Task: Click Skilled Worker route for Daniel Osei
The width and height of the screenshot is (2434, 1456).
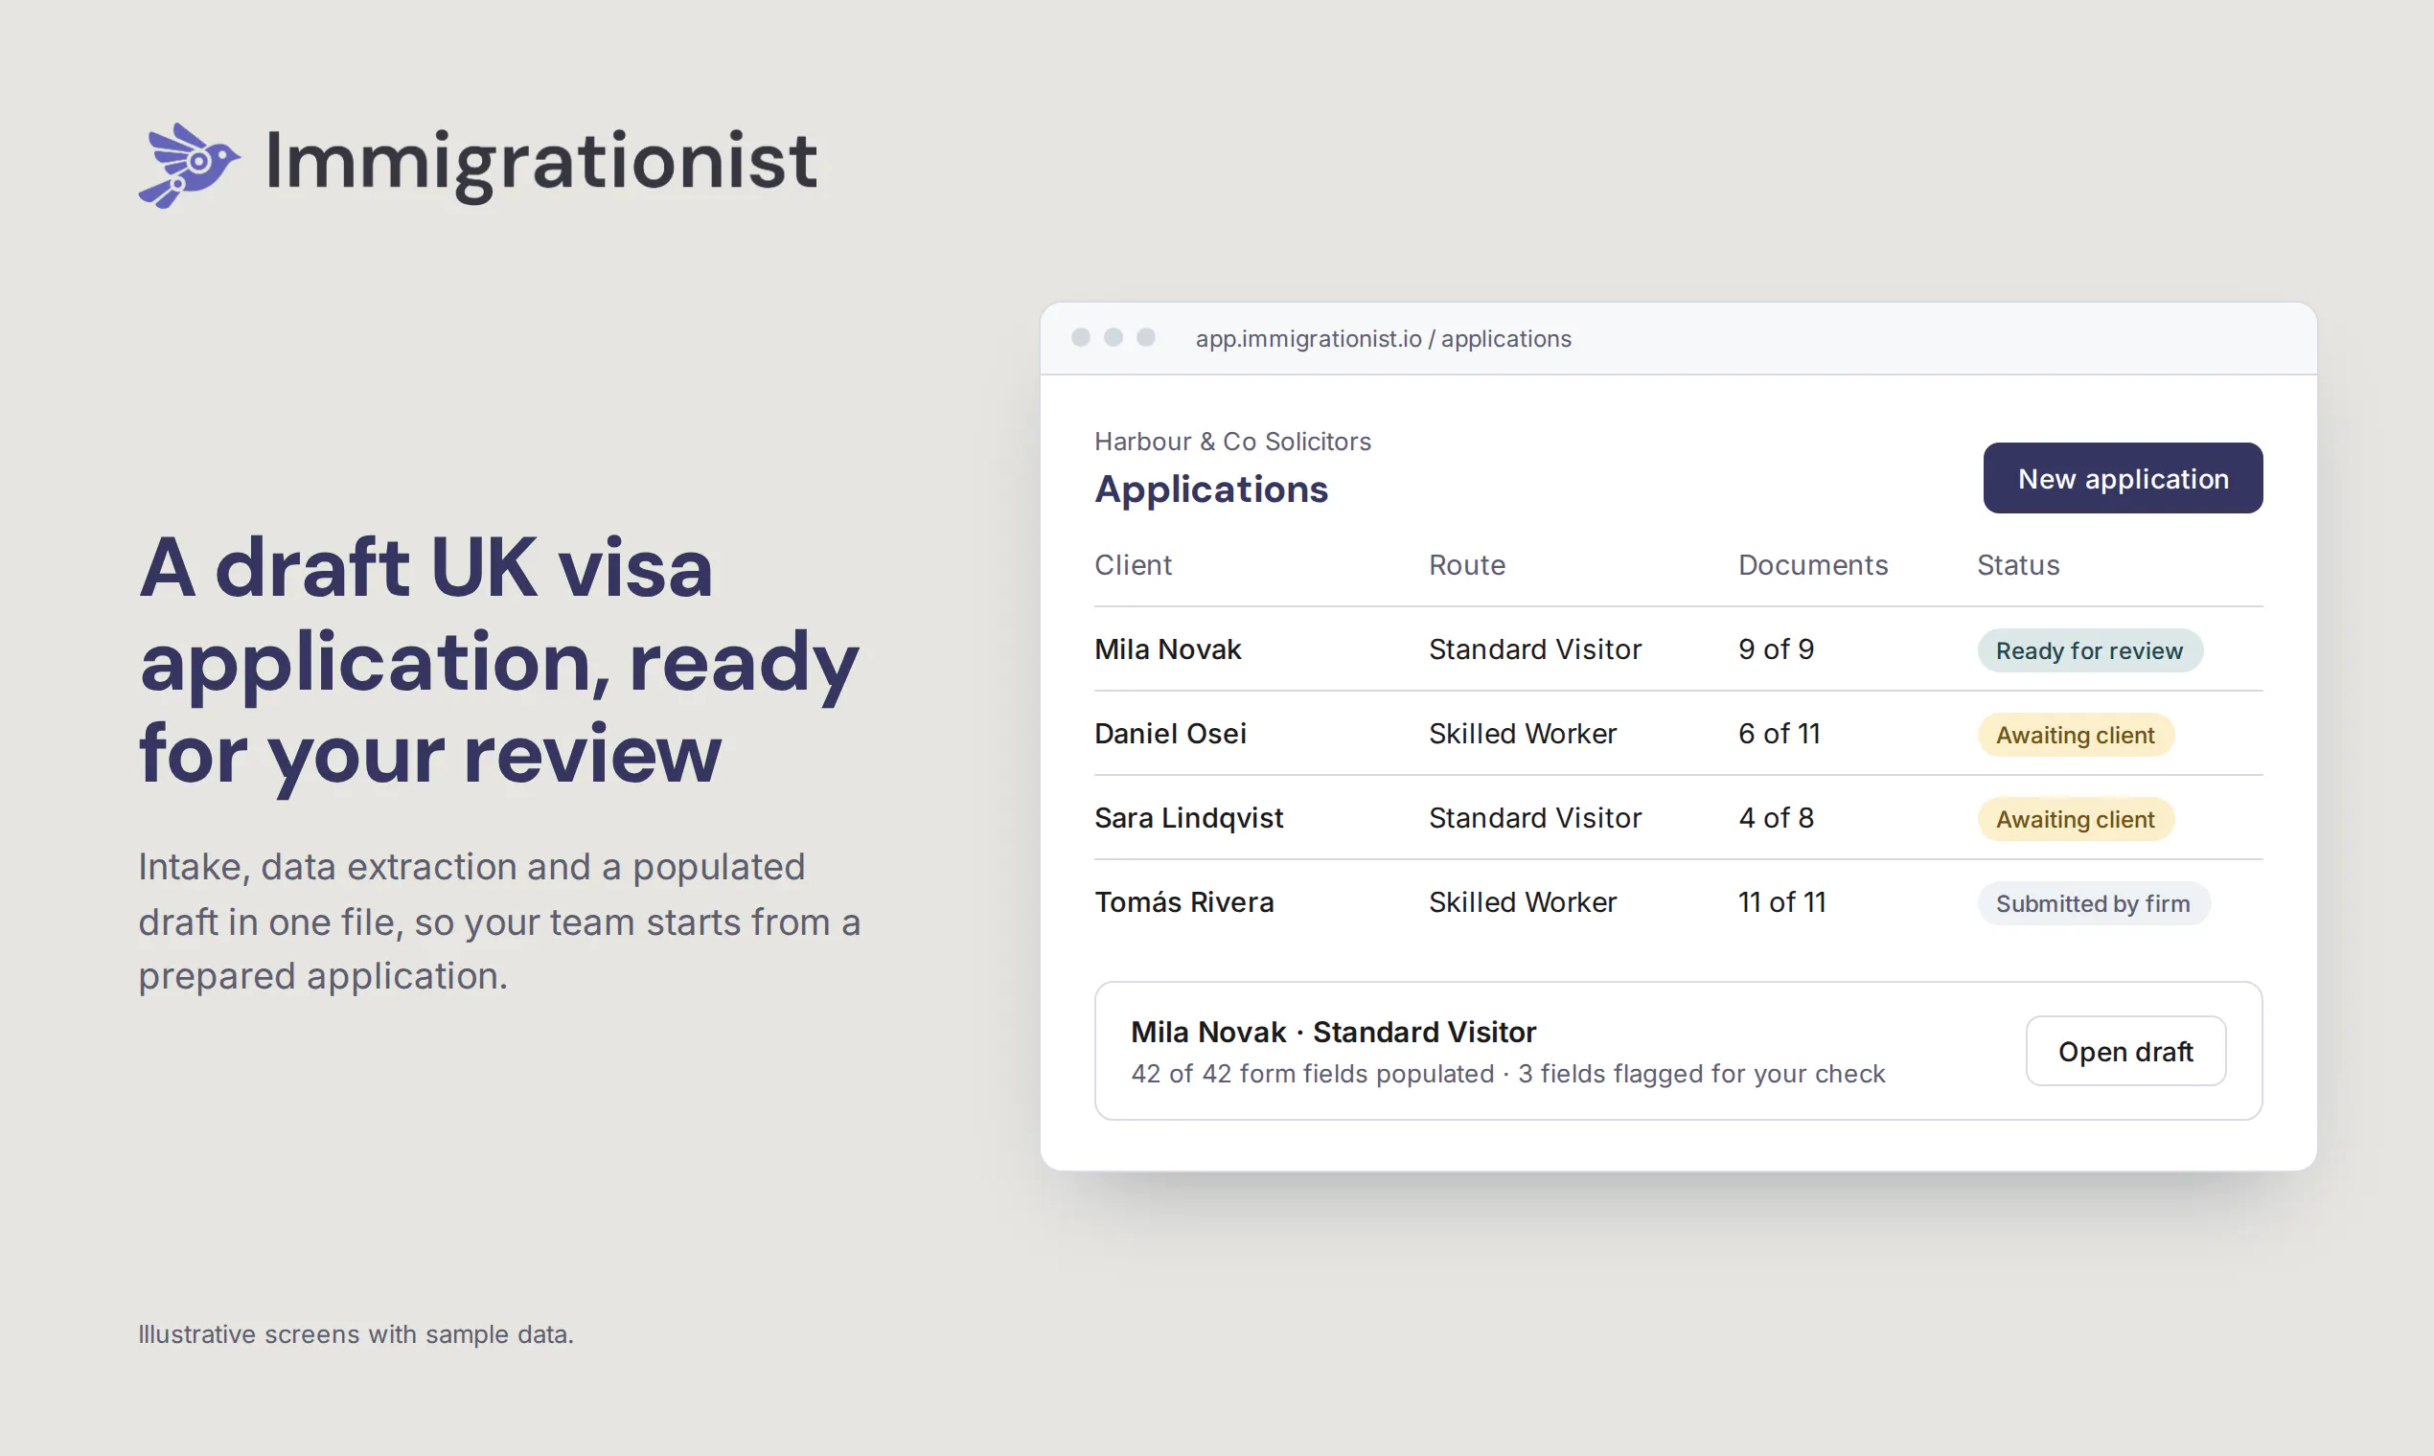Action: click(1522, 733)
